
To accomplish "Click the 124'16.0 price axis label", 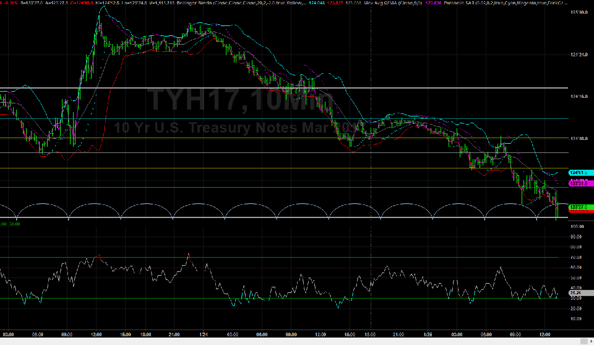I will click(578, 97).
